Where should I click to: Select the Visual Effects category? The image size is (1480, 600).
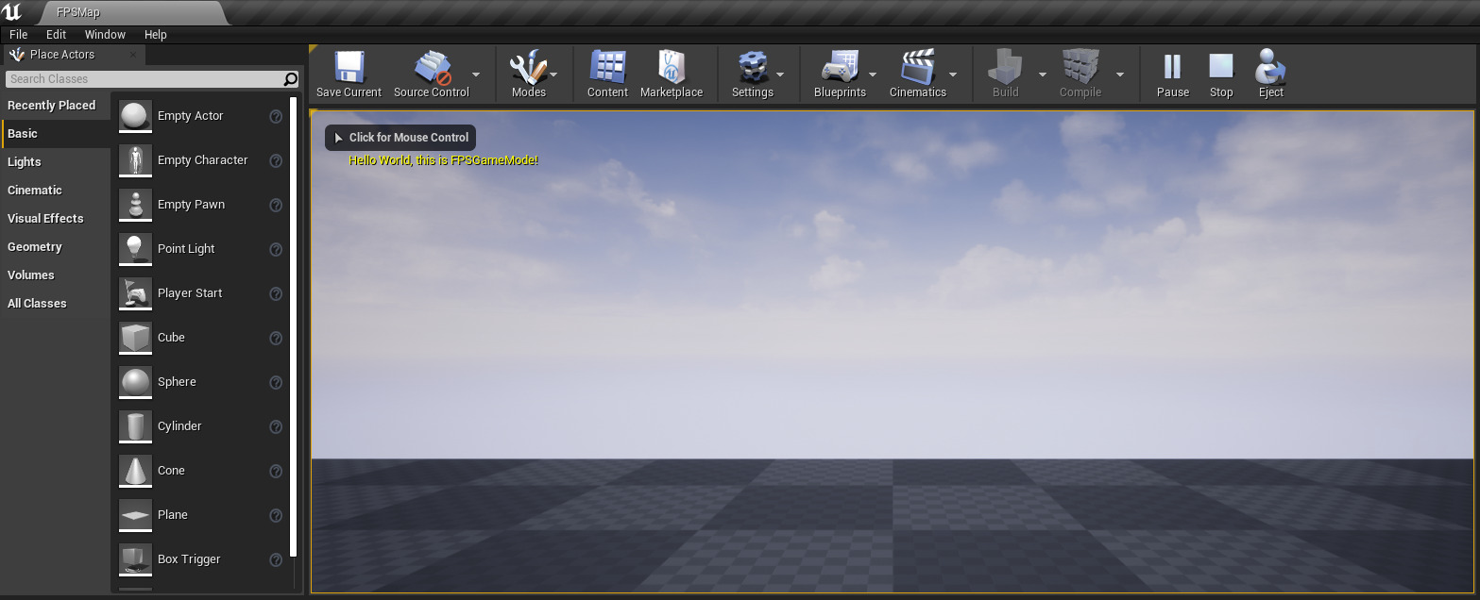56,219
